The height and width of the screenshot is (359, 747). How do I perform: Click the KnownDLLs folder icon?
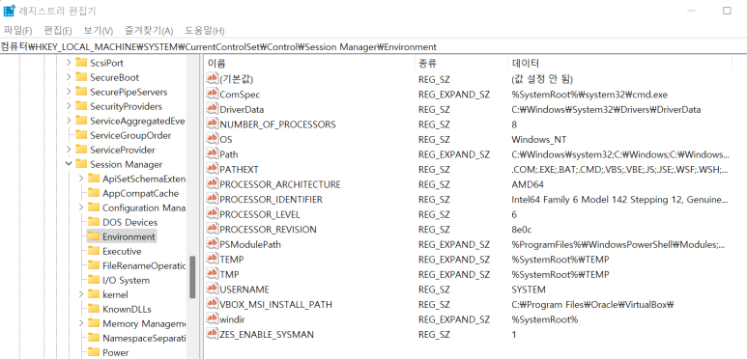94,309
